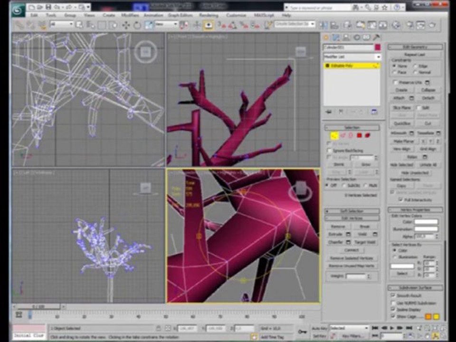Viewport: 456px width, 342px height.
Task: Click the Render teapot icon
Action: 432,25
